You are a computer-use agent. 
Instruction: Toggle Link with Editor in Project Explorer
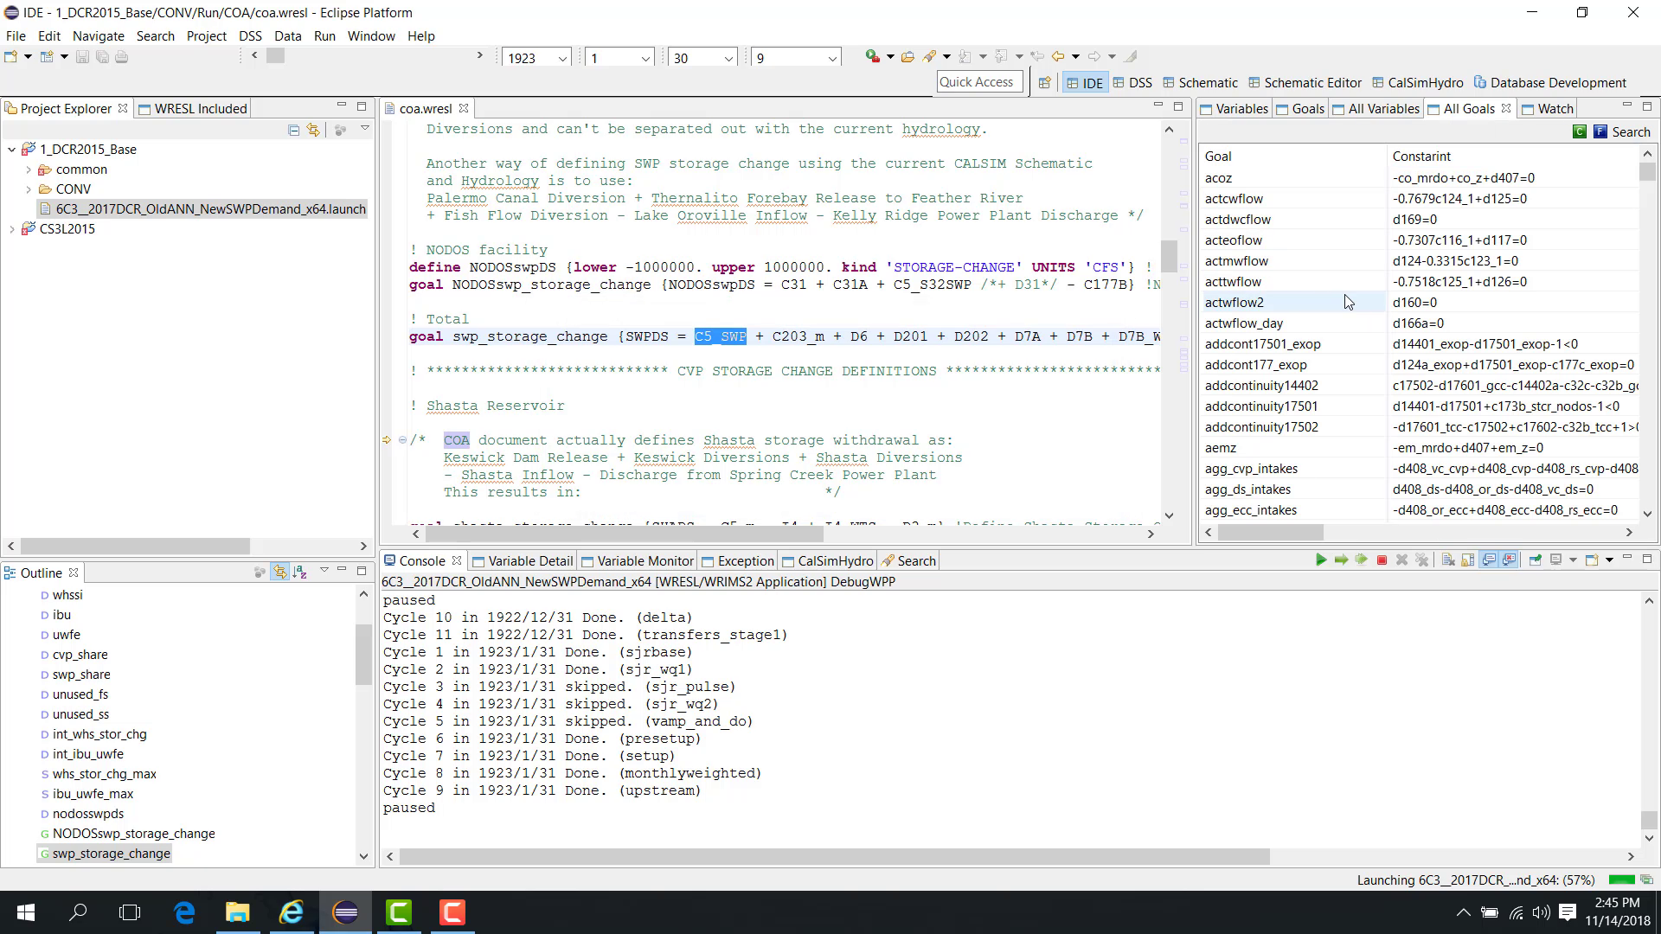(x=313, y=131)
